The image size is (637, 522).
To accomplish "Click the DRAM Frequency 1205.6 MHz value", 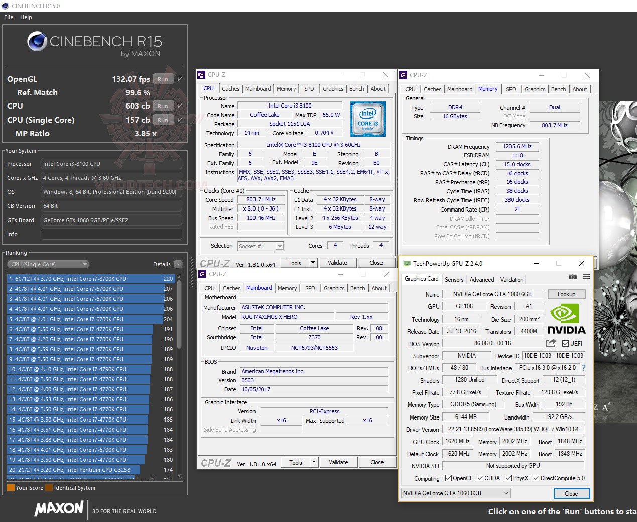I will pos(517,146).
